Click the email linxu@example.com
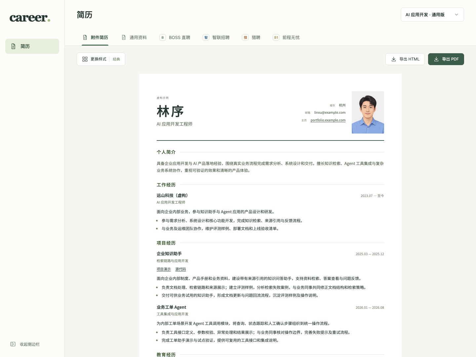The image size is (476, 357). coord(330,113)
